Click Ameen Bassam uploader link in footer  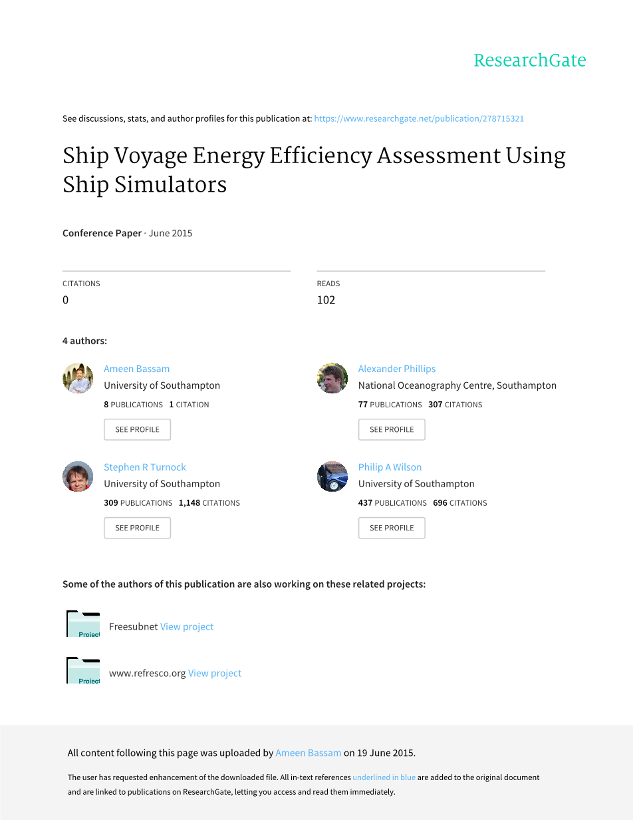(308, 753)
